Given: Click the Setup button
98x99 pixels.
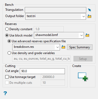Looking at the screenshot, I should tap(83, 59).
